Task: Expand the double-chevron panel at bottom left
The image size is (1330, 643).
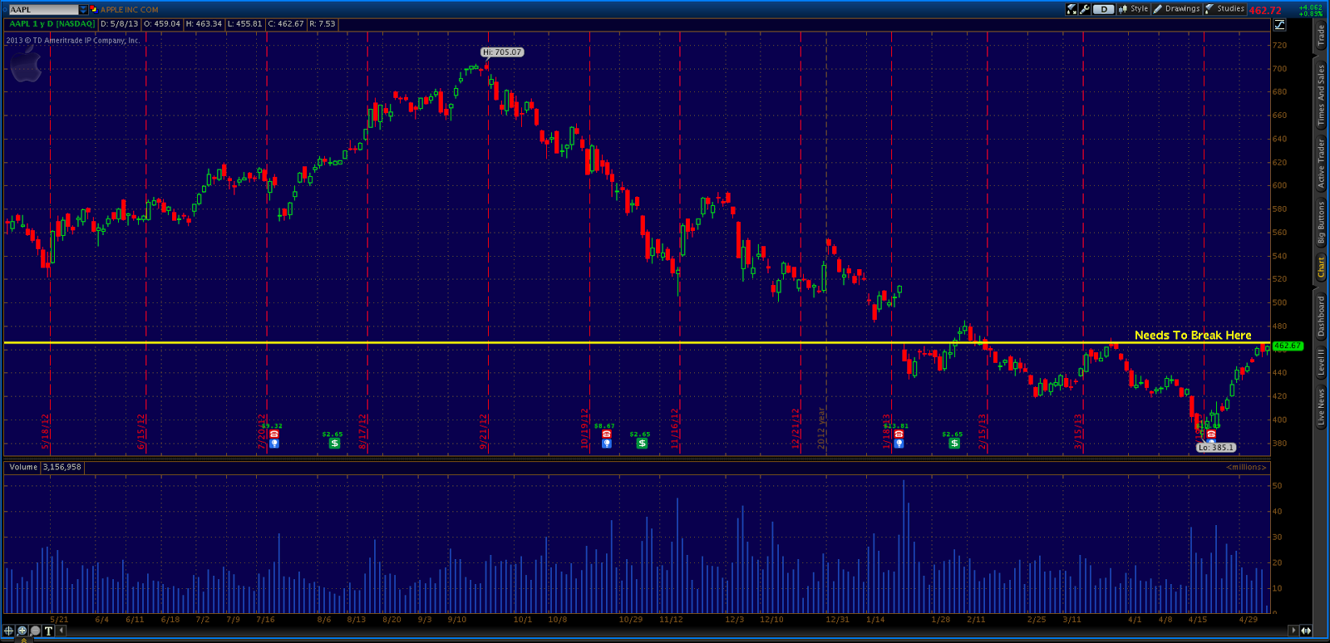Action: click(24, 640)
